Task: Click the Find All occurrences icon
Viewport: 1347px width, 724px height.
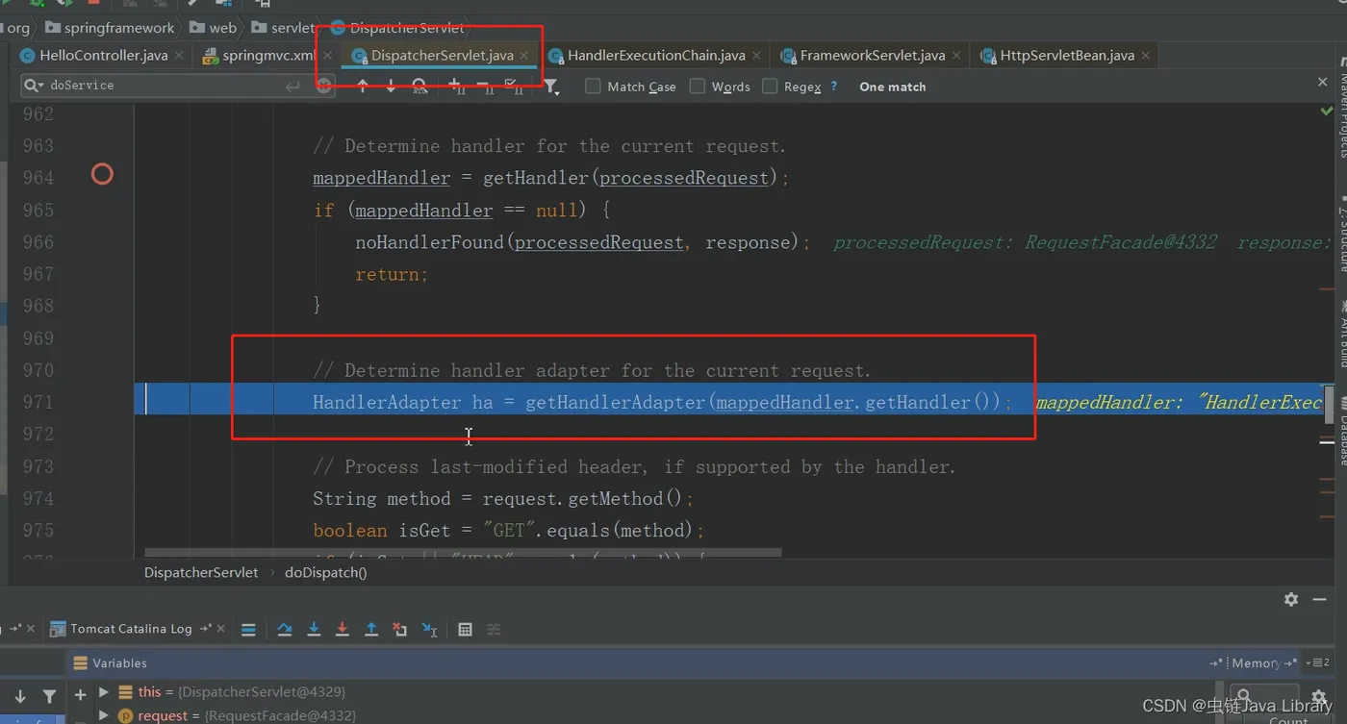Action: click(419, 87)
